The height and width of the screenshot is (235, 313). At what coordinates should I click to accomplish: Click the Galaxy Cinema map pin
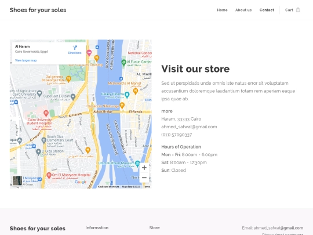127,95
